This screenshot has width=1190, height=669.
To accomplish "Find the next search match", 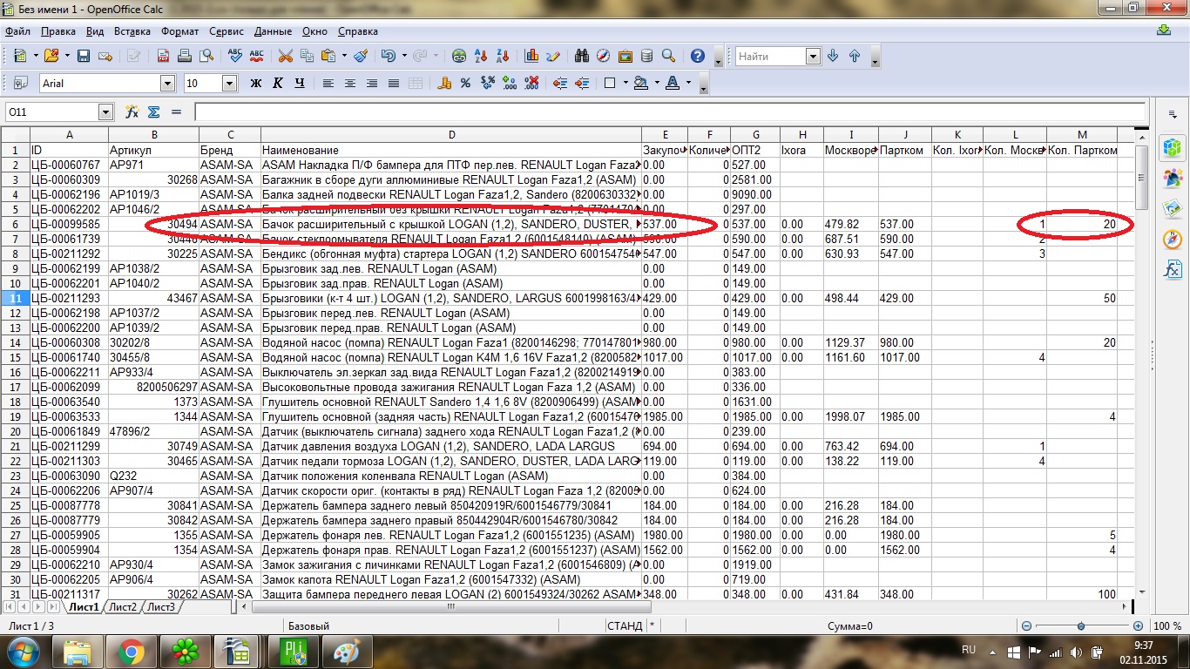I will [x=833, y=57].
